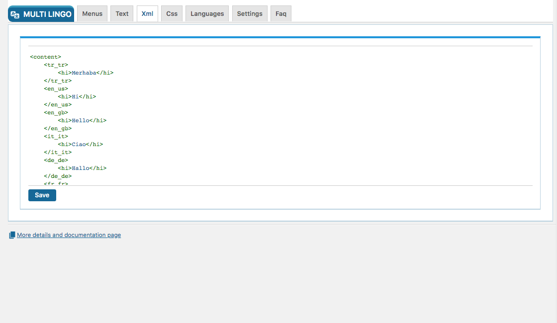
Task: Click the documentation book icon
Action: click(x=12, y=235)
